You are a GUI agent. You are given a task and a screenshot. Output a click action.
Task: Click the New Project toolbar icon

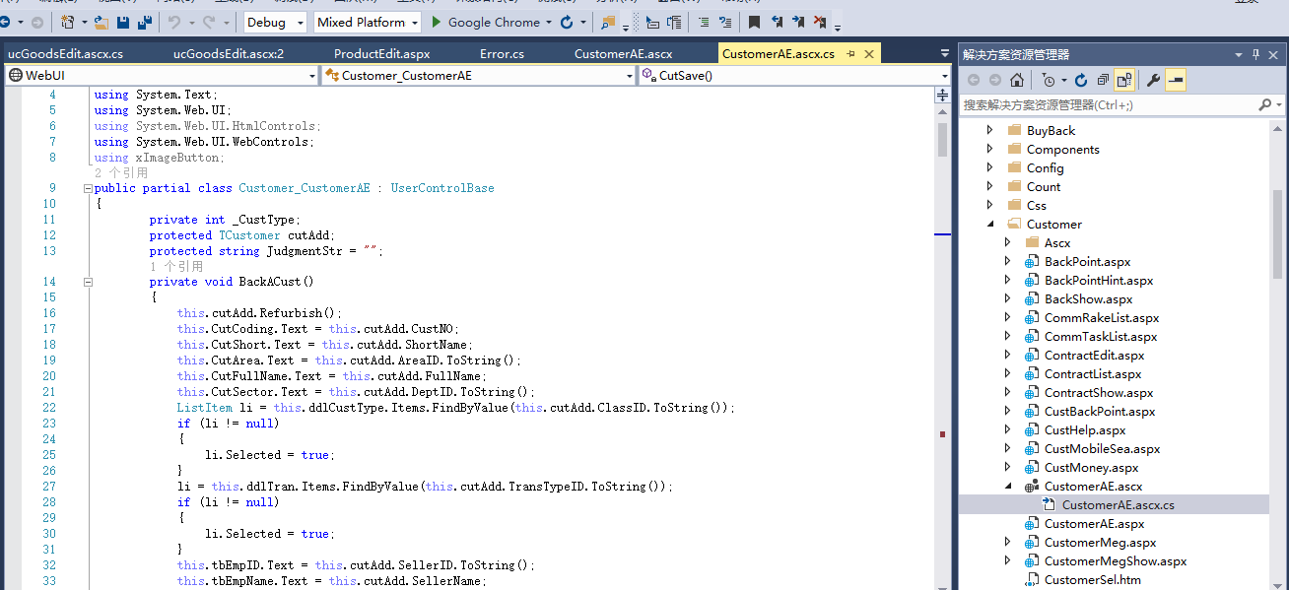tap(68, 22)
